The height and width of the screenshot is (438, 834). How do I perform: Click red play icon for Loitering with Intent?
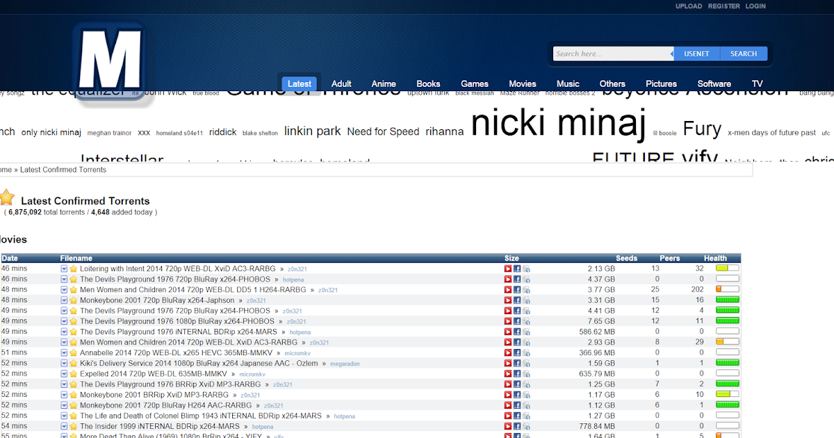point(508,268)
